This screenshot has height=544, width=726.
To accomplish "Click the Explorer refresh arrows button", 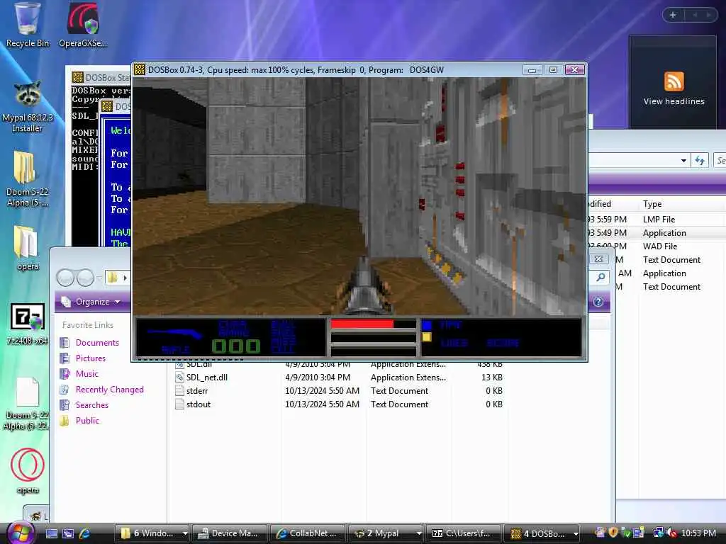I will click(700, 161).
